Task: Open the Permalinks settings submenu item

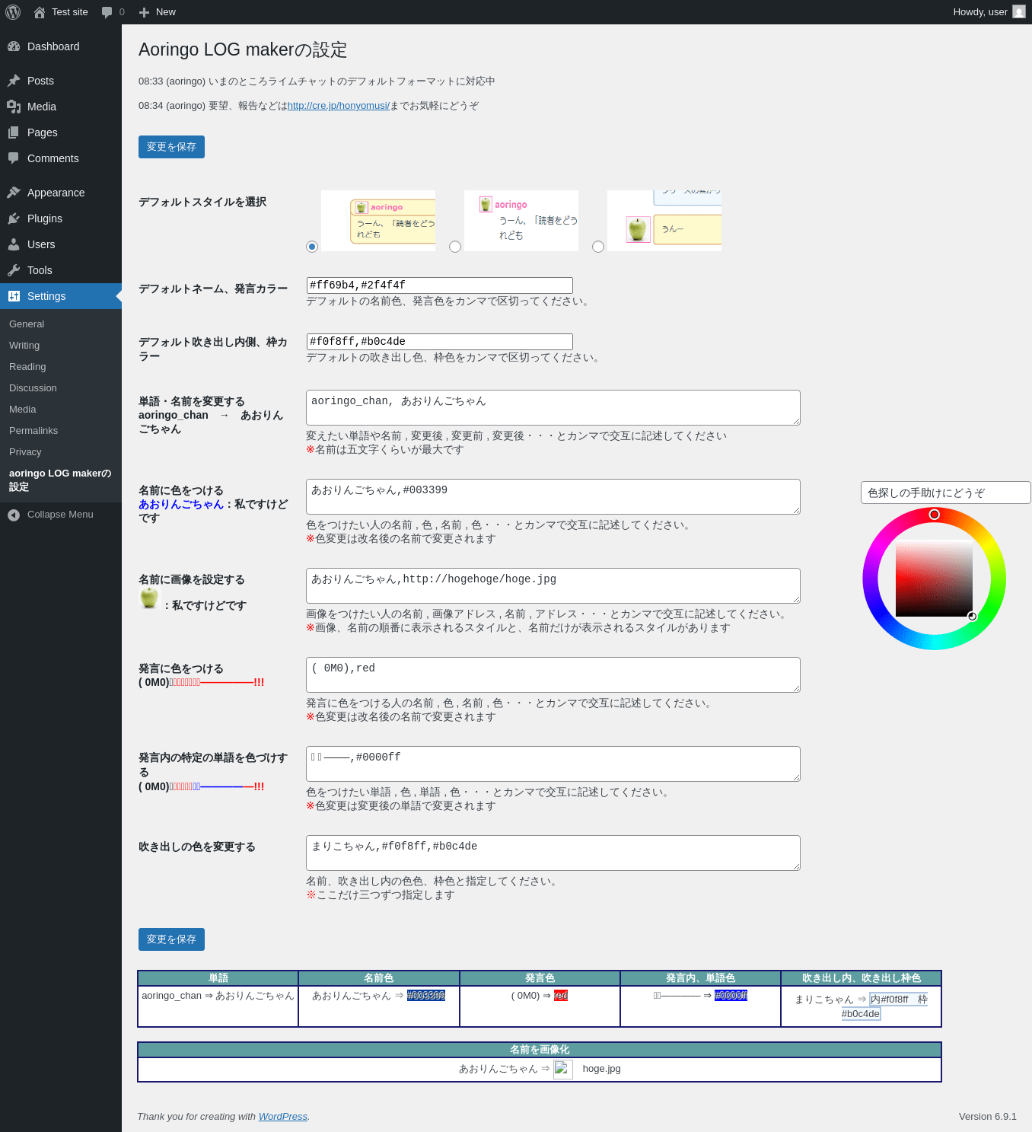Action: pos(33,431)
